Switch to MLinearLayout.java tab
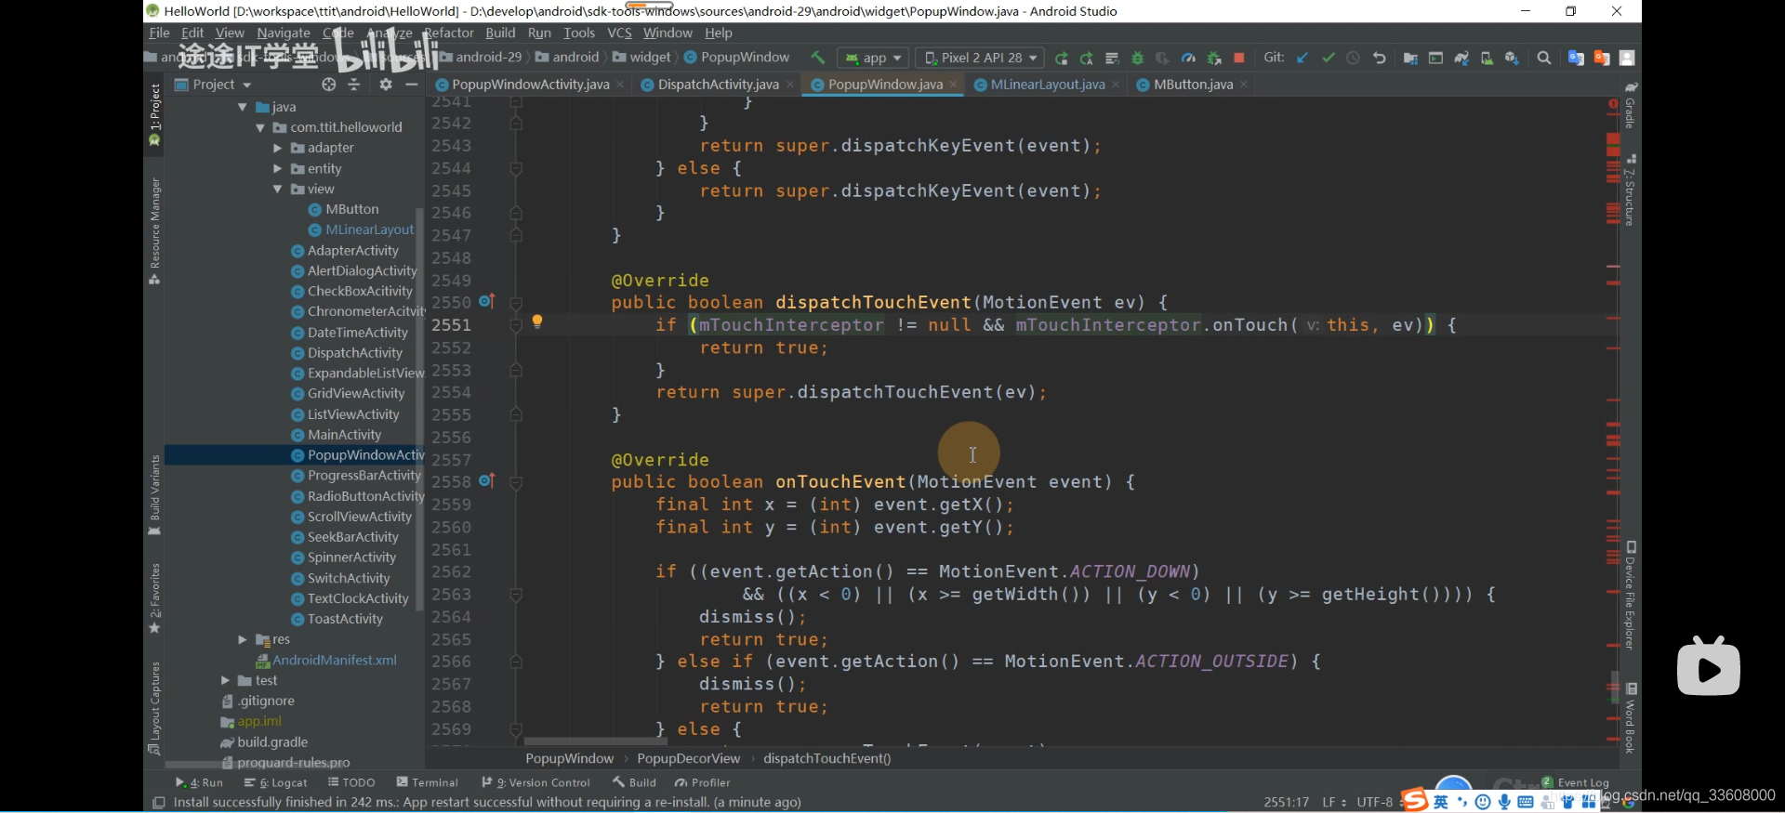The image size is (1785, 813). 1048,85
